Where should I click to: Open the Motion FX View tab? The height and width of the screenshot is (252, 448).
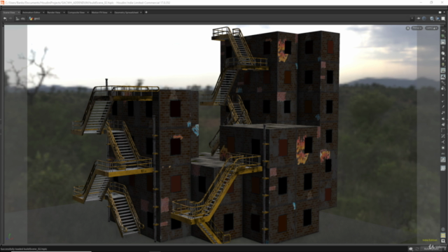pos(99,13)
